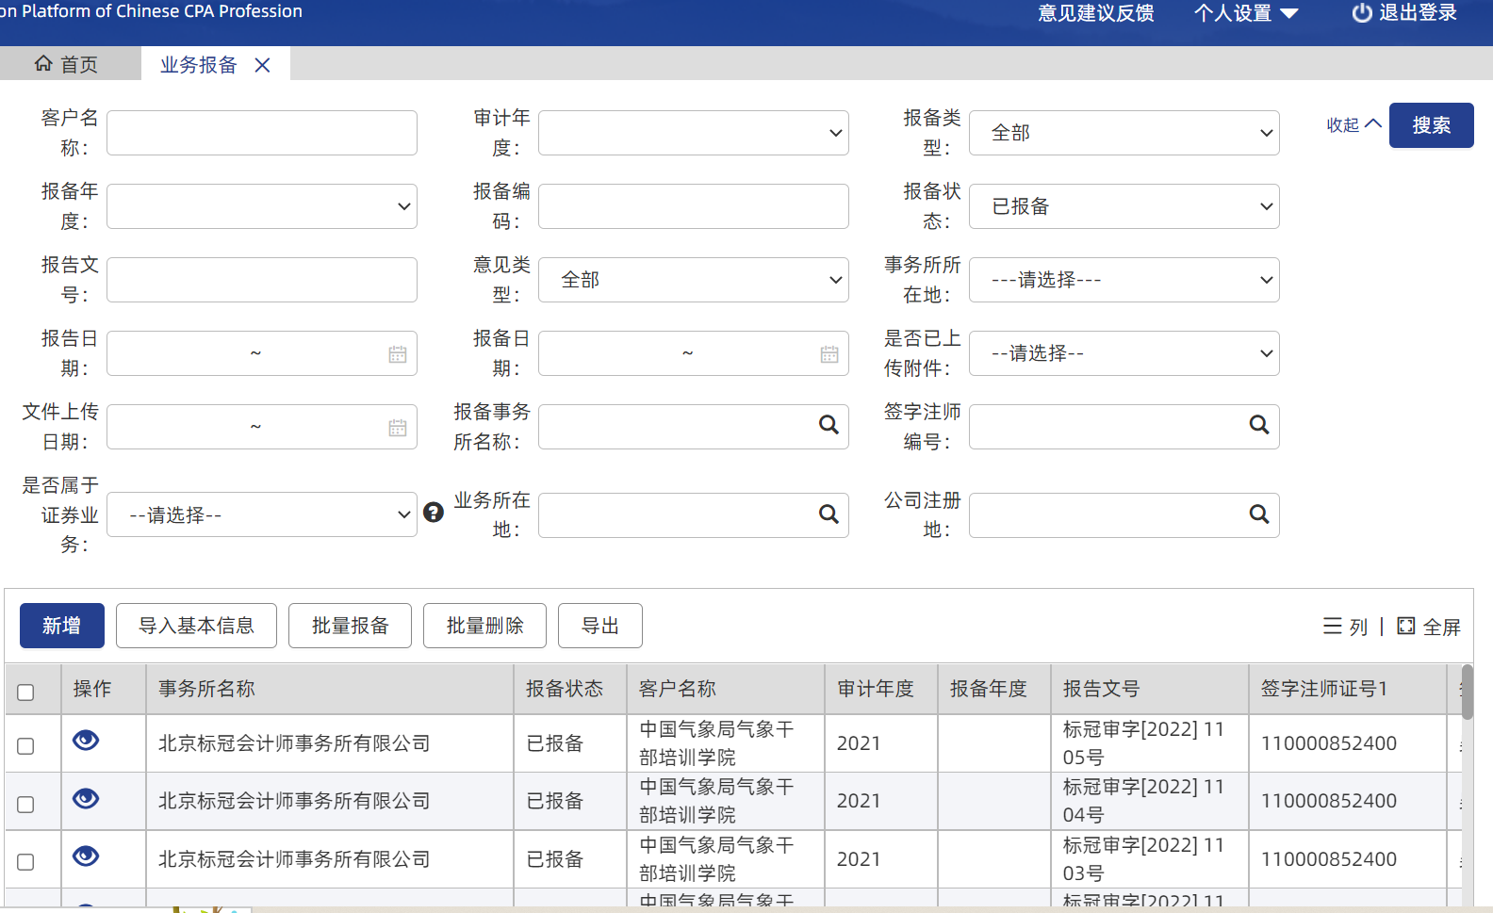Screen dimensions: 1493x913
Task: Click search icon in 业务所在地 field
Action: point(829,514)
